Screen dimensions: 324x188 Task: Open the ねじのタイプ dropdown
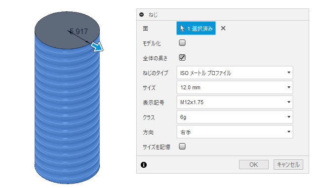235,73
